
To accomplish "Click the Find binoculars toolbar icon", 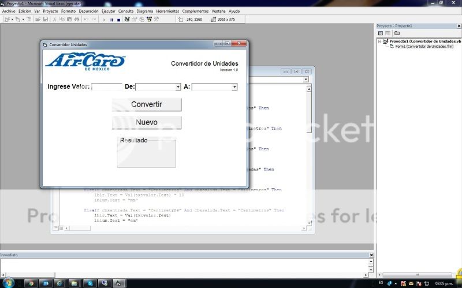I will 77,20.
